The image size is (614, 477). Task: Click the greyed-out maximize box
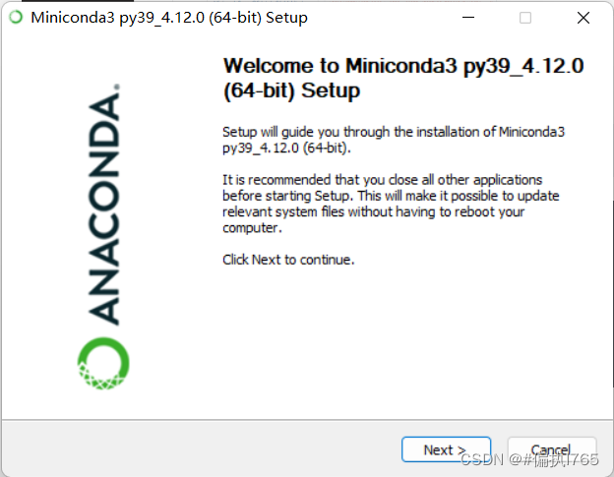[525, 18]
